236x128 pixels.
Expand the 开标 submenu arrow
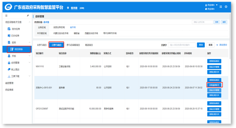[30, 56]
